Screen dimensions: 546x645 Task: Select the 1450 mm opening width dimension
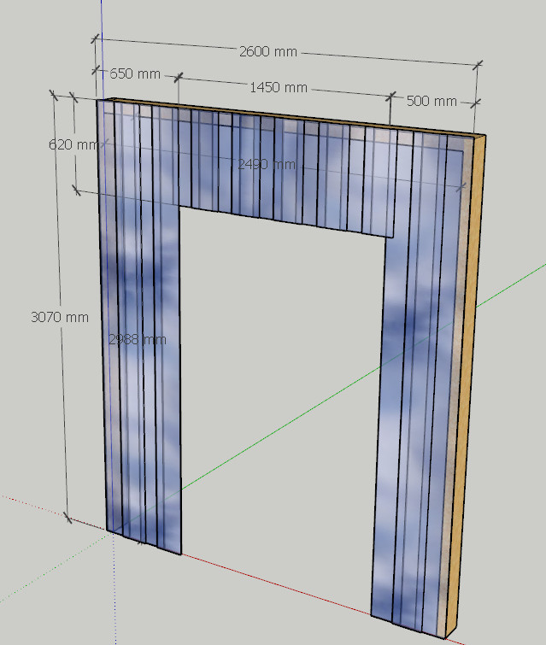(279, 88)
